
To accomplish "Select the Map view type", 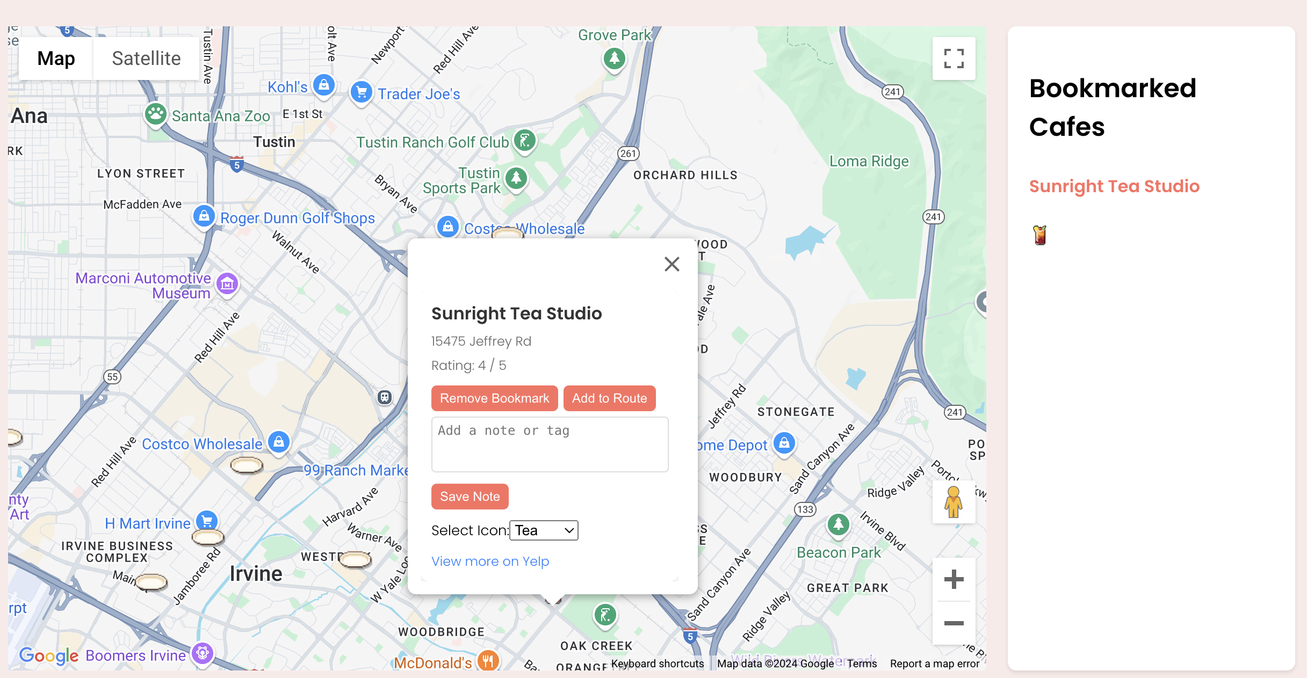I will [56, 59].
